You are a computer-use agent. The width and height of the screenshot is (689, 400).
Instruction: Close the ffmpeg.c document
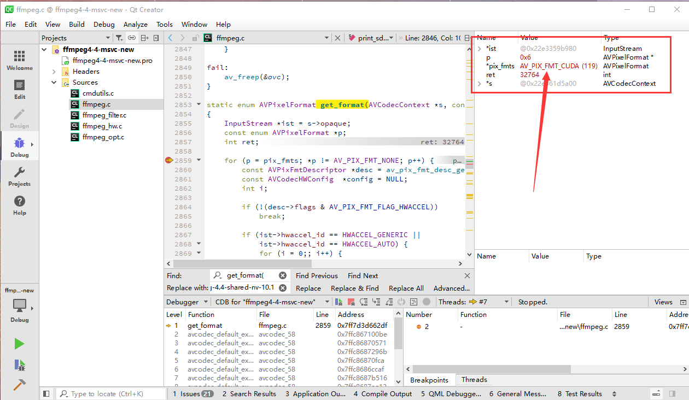click(337, 38)
